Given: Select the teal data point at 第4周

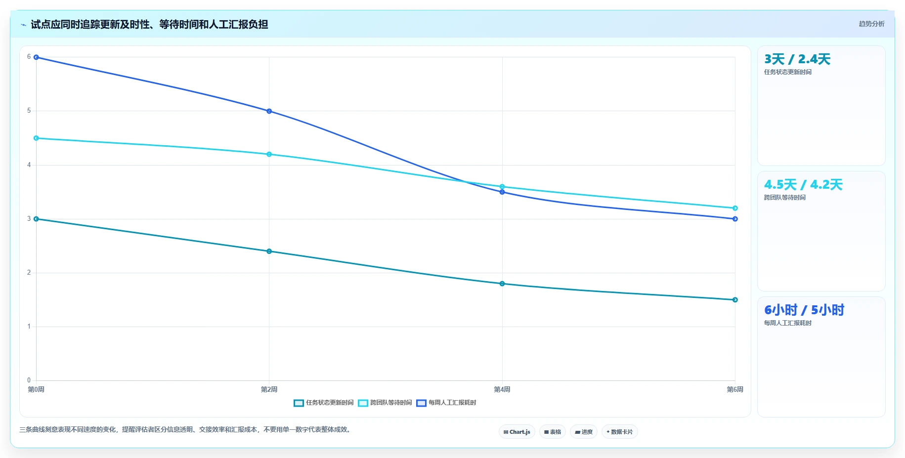Looking at the screenshot, I should click(x=502, y=284).
